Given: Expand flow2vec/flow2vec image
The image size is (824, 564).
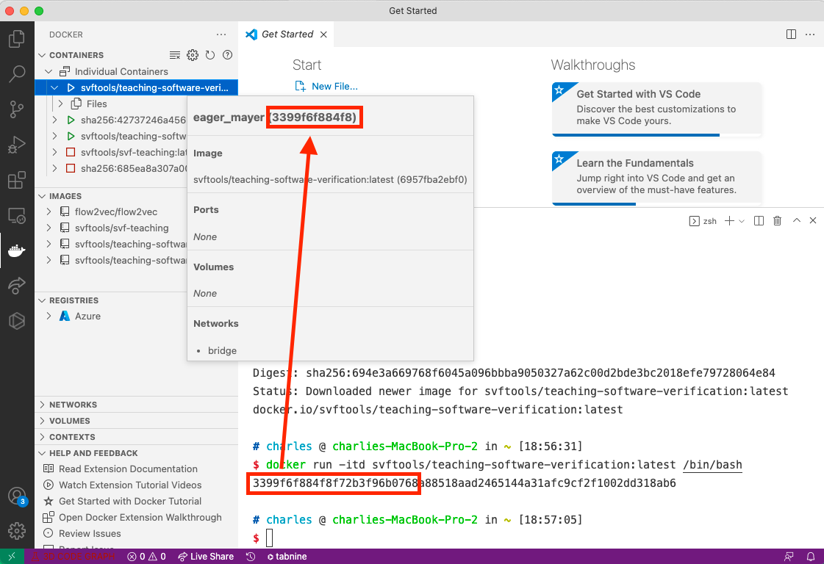Looking at the screenshot, I should coord(49,212).
